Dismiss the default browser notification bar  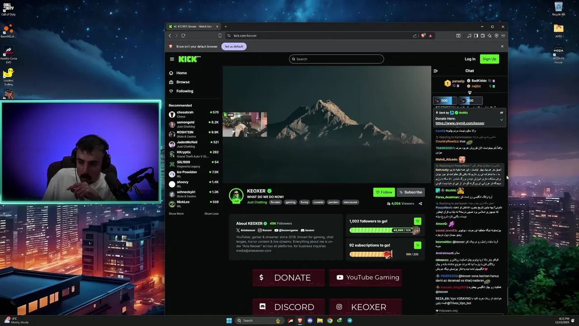pos(502,46)
